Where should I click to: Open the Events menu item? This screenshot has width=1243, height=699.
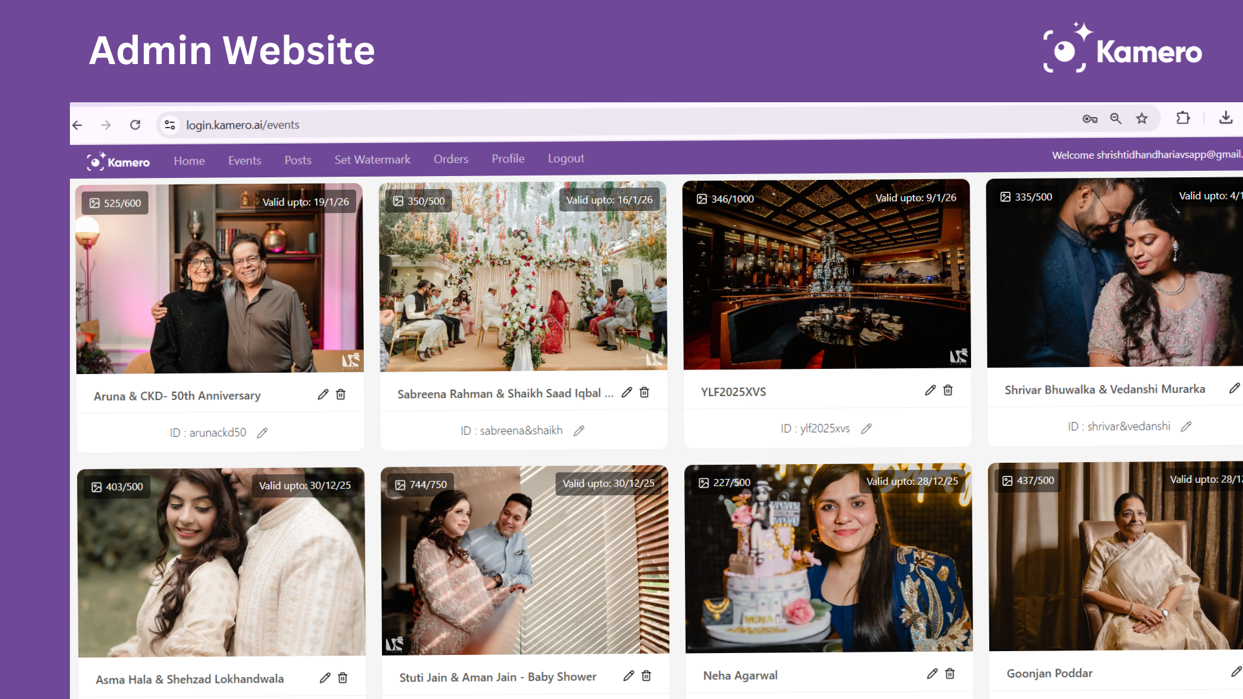click(x=245, y=161)
